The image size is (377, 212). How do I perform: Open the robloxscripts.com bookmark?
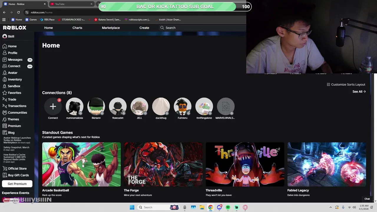137,20
